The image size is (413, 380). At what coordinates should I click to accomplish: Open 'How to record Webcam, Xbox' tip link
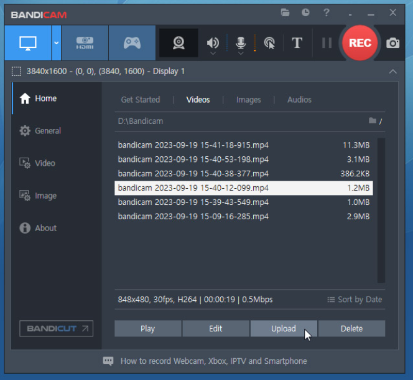point(213,361)
